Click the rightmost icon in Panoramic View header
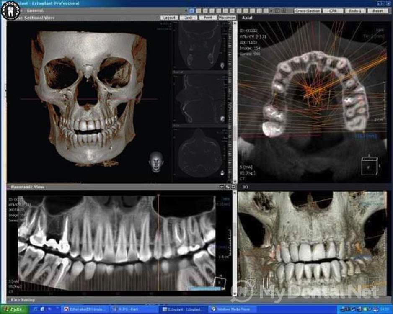 pos(233,187)
